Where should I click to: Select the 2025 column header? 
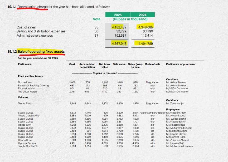coord(118,15)
